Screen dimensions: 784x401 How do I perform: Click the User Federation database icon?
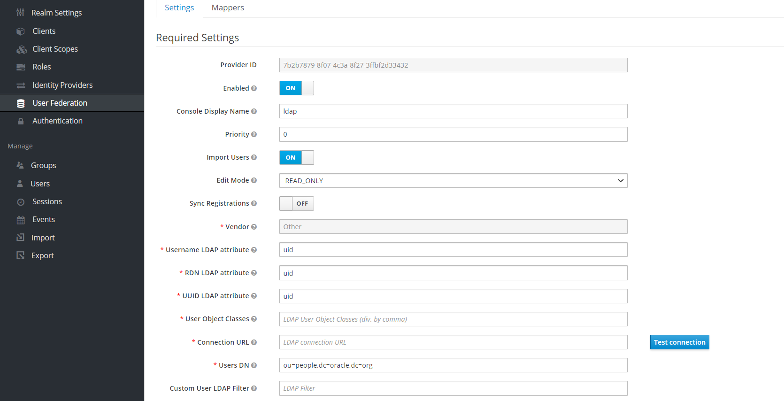click(x=21, y=103)
